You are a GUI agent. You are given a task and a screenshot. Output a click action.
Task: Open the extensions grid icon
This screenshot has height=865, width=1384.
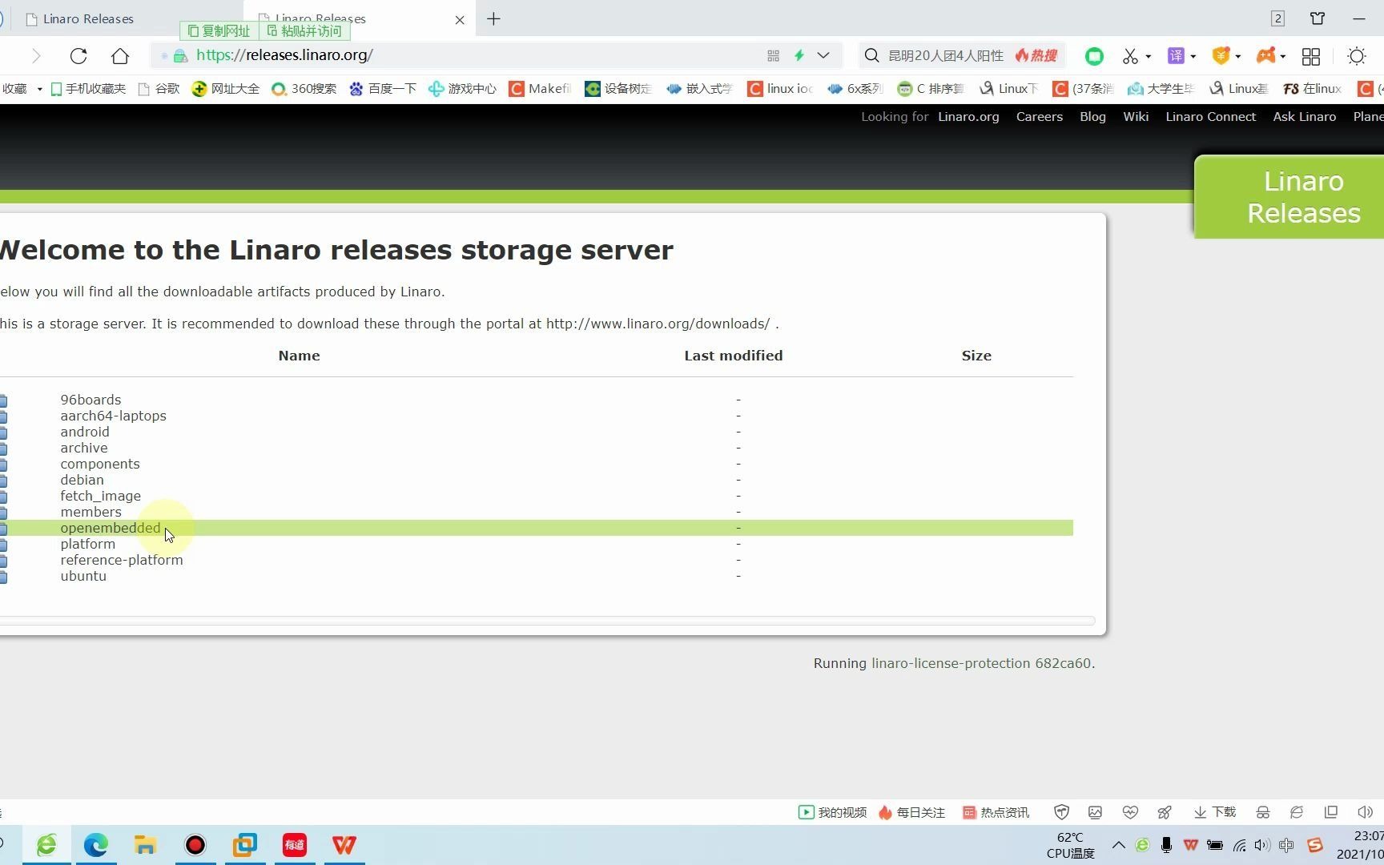point(1311,56)
